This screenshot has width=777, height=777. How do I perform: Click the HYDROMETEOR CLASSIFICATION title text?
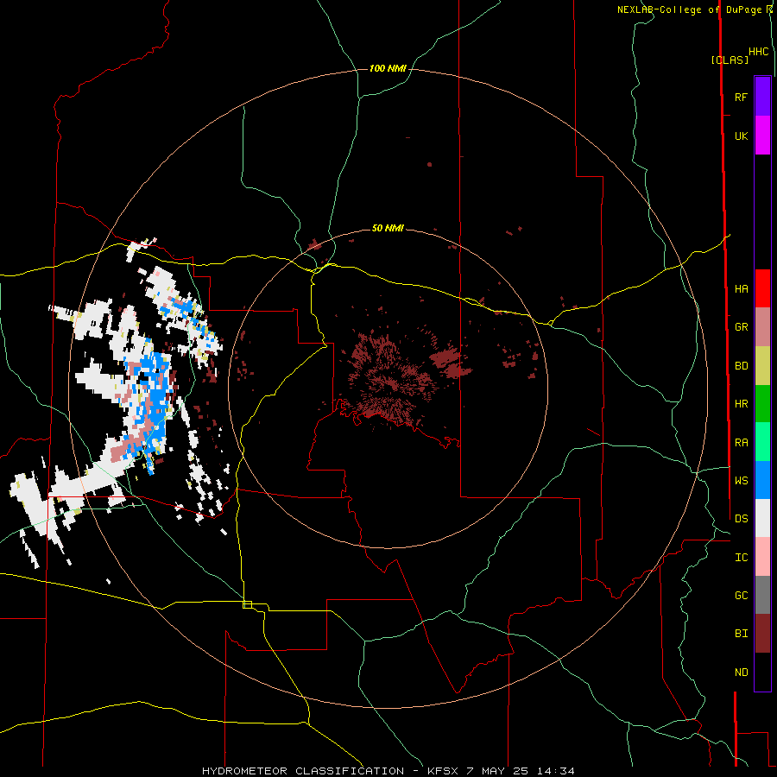pos(303,771)
